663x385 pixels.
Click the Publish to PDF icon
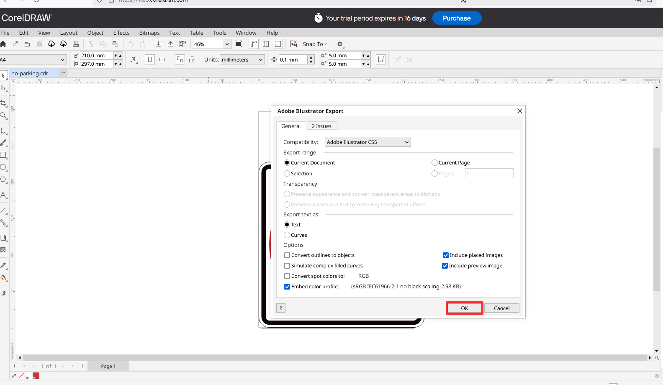point(182,44)
